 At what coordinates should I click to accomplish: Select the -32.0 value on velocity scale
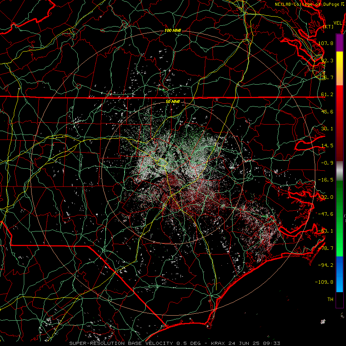[x=326, y=197]
